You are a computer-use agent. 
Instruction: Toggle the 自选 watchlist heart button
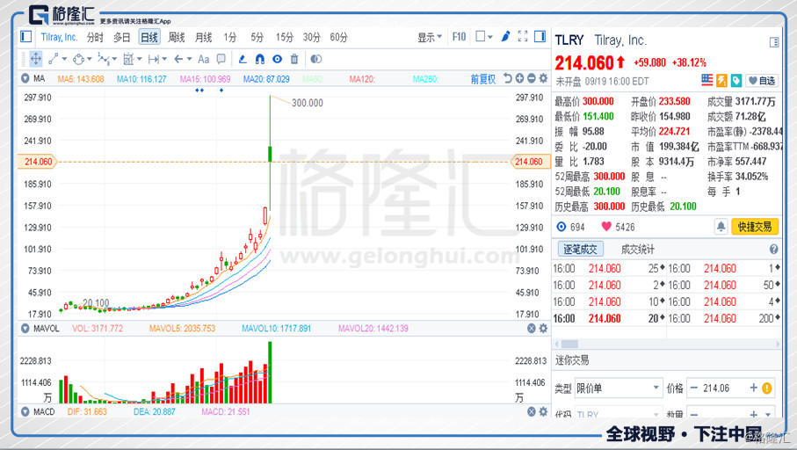click(763, 80)
